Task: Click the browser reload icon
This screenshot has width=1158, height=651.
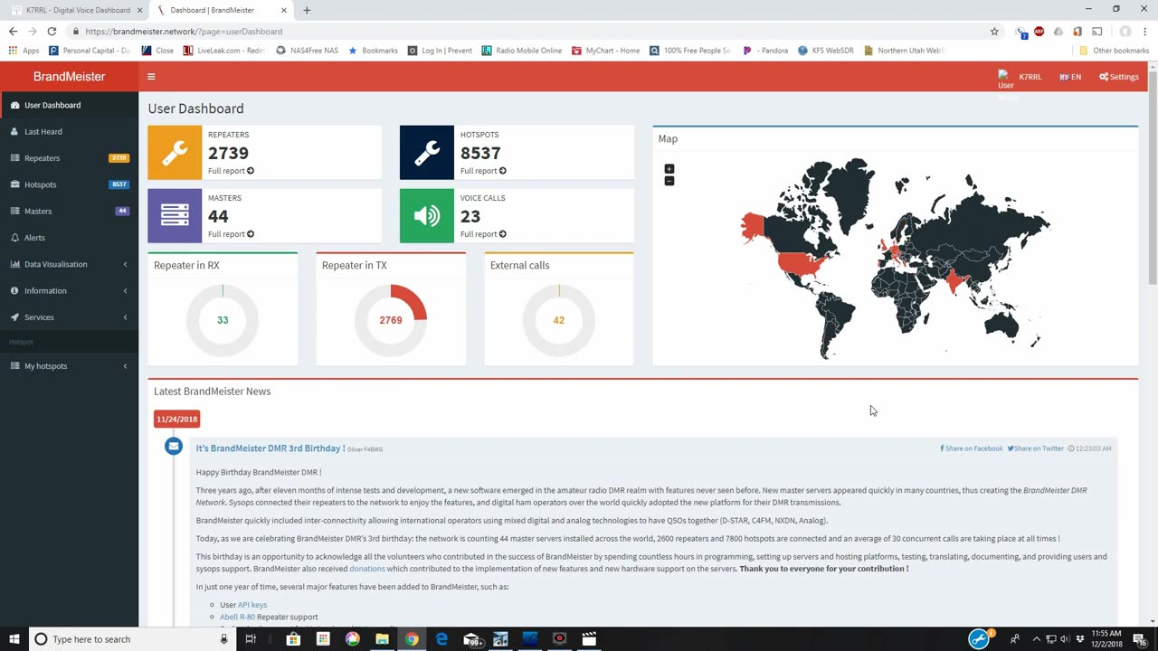Action: (x=52, y=31)
